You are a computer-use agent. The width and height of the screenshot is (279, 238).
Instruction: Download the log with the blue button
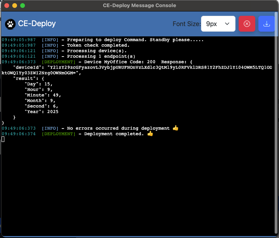point(267,24)
